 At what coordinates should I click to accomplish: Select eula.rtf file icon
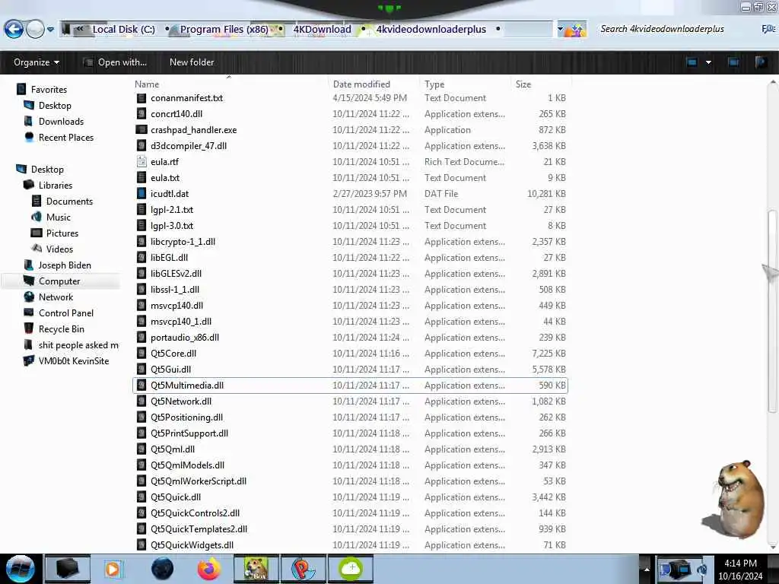click(141, 162)
